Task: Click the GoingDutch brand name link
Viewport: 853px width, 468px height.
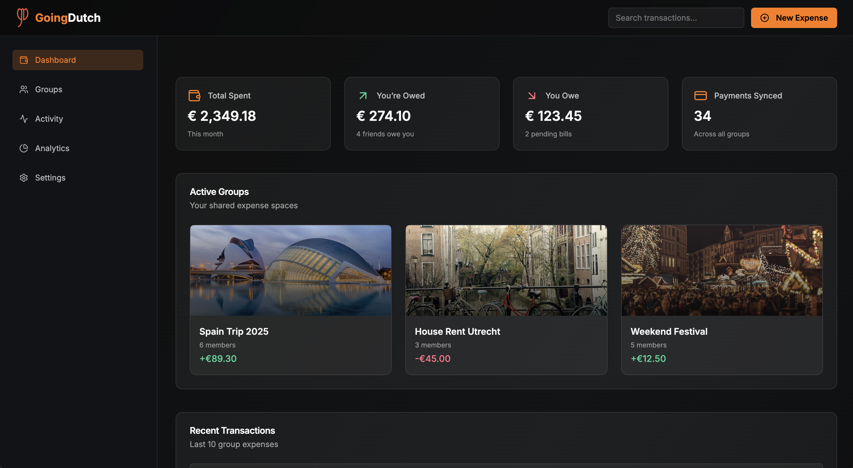Action: point(68,18)
